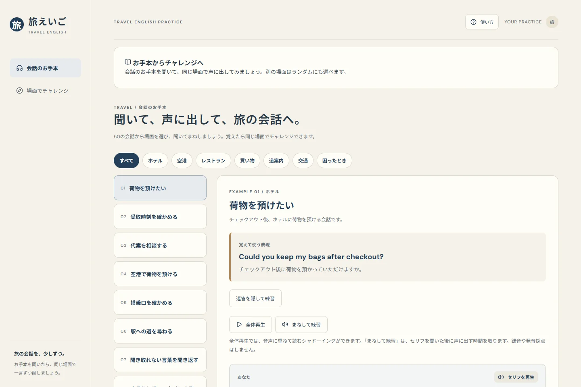
Task: Click the book icon by お手本からチャレンジへ
Action: (x=127, y=62)
